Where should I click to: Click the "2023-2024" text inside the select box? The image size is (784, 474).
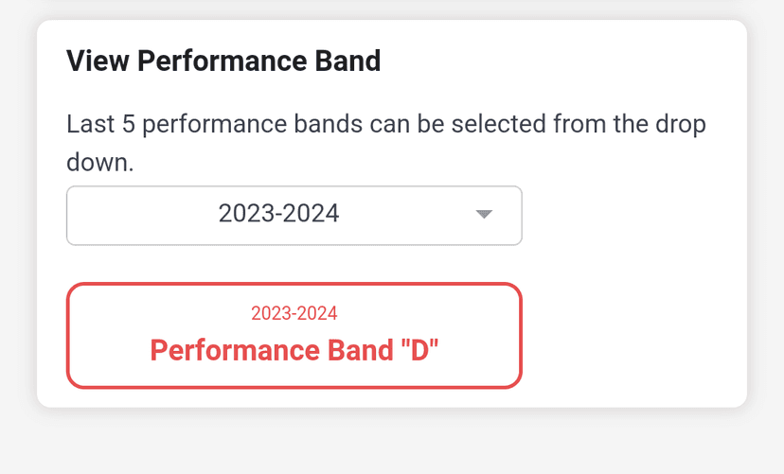pyautogui.click(x=278, y=214)
